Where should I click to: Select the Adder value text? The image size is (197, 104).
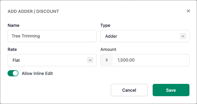pos(111,36)
